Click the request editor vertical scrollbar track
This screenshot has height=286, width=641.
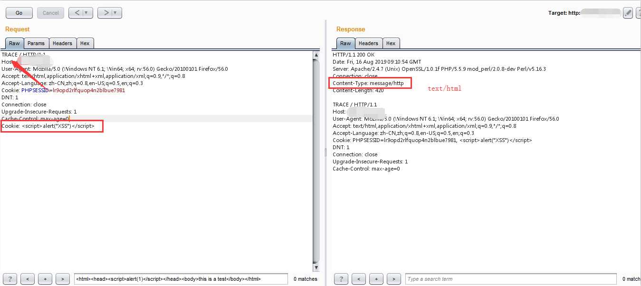click(316, 162)
